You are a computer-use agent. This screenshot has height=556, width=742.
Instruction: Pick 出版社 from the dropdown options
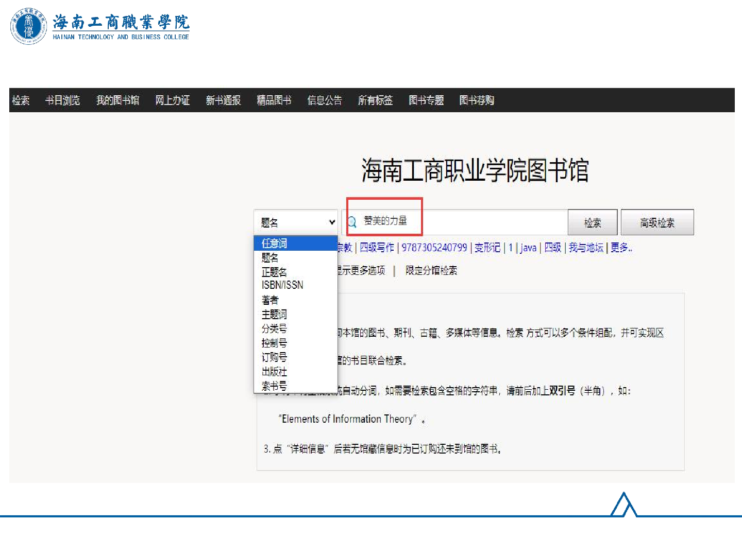click(x=274, y=371)
